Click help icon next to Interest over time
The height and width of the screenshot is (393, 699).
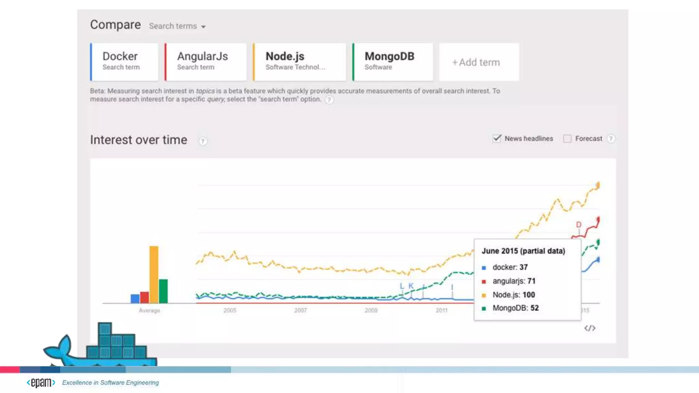[x=203, y=141]
